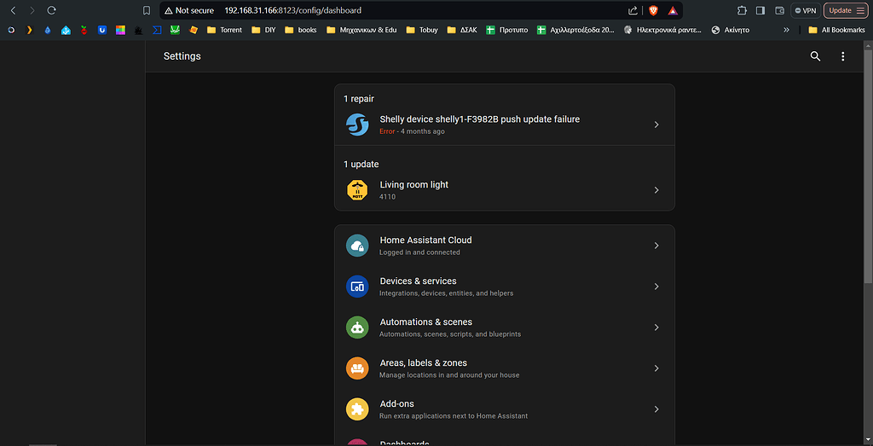The width and height of the screenshot is (873, 446).
Task: Open Shelly device push update failure repair
Action: [x=505, y=125]
